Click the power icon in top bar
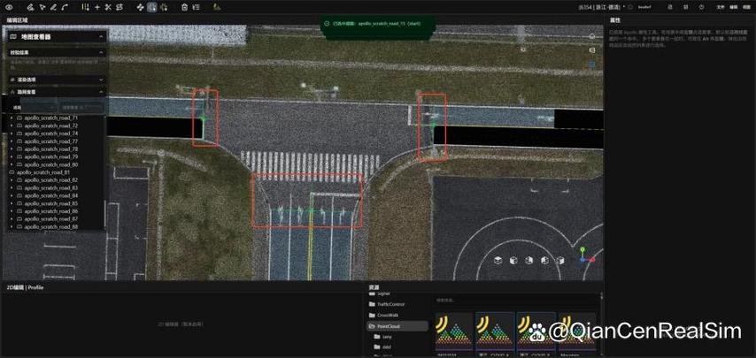Viewport: 756px width, 358px height. pyautogui.click(x=701, y=7)
